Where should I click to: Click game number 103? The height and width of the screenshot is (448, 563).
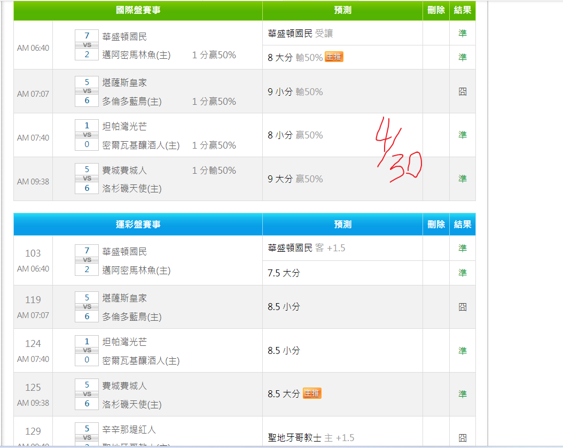(x=33, y=253)
